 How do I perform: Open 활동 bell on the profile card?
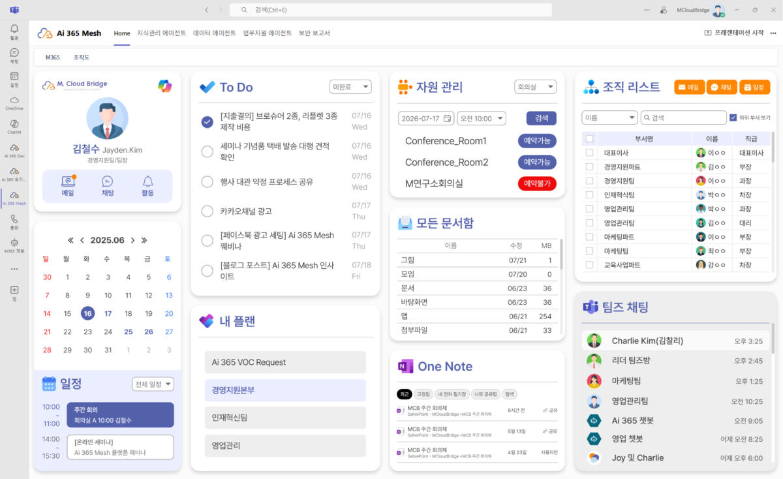(147, 186)
